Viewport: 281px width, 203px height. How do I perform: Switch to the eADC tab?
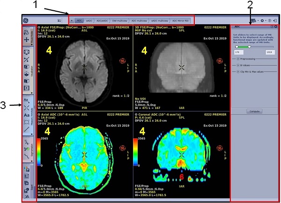point(89,21)
